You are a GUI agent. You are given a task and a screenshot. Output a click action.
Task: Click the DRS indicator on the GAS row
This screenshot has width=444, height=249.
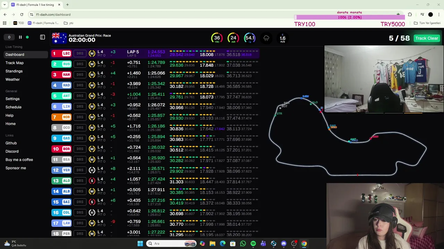(x=80, y=138)
